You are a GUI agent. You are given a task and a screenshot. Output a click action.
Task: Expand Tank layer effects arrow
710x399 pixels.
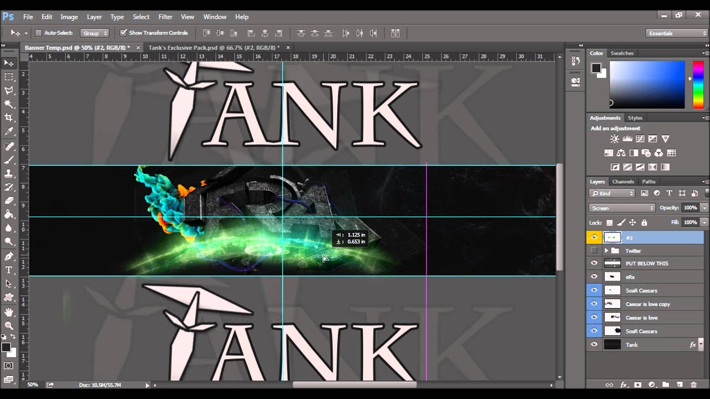click(701, 344)
